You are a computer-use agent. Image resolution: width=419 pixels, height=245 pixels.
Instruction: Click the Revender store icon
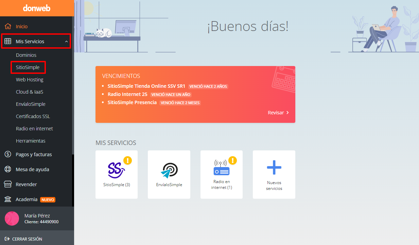(8, 184)
